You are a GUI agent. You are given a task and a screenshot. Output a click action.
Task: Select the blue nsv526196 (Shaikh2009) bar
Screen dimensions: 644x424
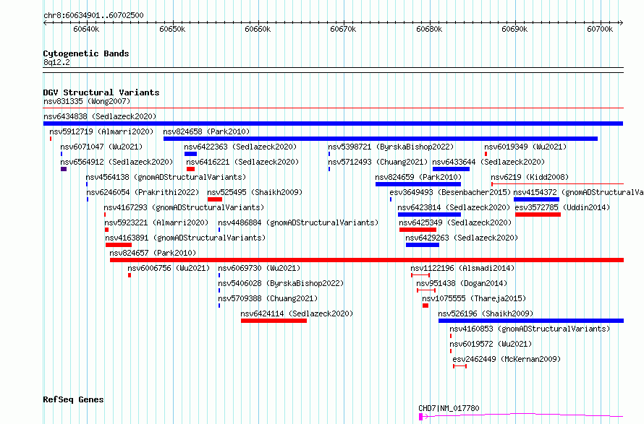tap(530, 321)
